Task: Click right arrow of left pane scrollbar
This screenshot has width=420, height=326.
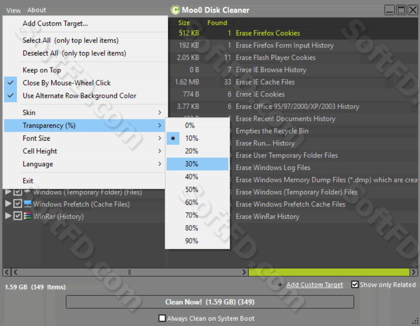Action: tap(244, 272)
